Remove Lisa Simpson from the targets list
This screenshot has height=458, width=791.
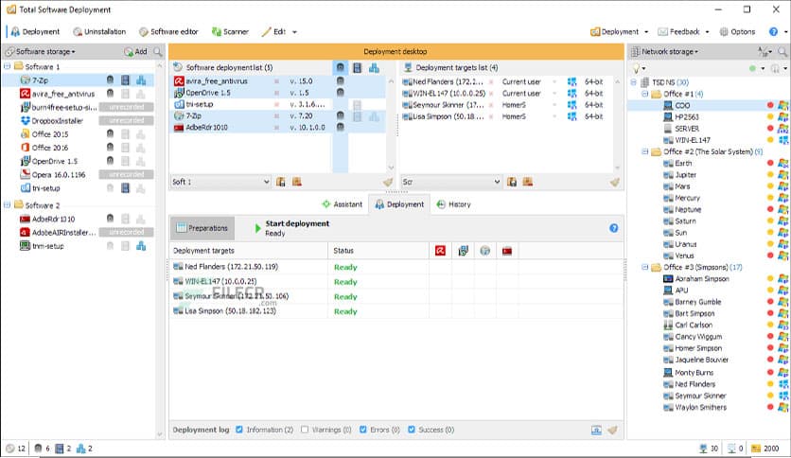[x=490, y=116]
